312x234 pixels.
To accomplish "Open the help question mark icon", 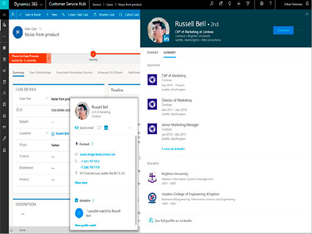I will coord(271,4).
